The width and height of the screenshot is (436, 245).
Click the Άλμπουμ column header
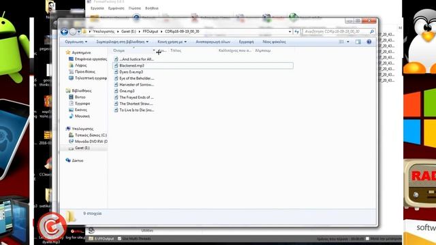(x=263, y=50)
